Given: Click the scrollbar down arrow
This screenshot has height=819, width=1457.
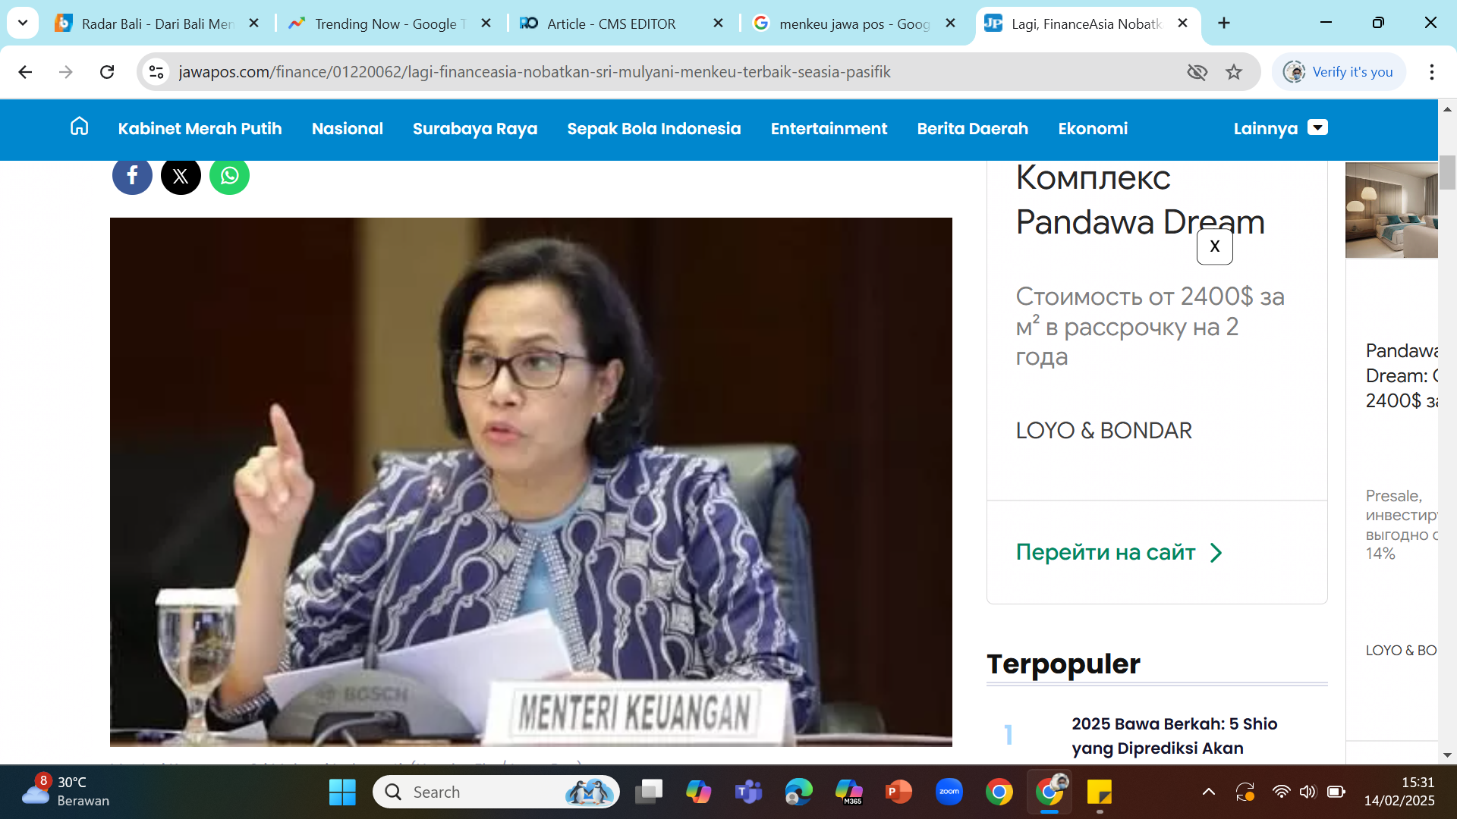Looking at the screenshot, I should coord(1447,755).
